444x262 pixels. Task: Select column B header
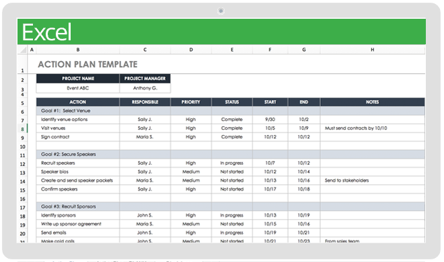click(78, 50)
